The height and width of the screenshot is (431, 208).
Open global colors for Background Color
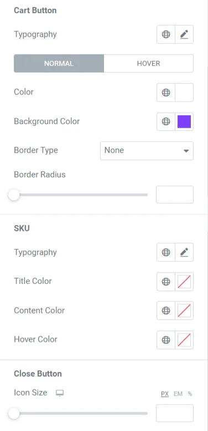click(166, 121)
